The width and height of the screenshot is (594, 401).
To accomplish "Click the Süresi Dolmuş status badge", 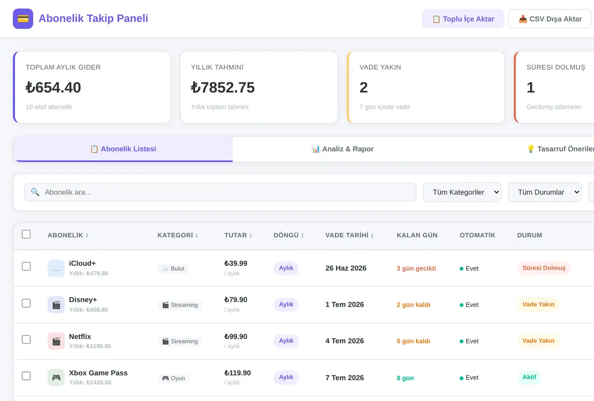I will 544,268.
